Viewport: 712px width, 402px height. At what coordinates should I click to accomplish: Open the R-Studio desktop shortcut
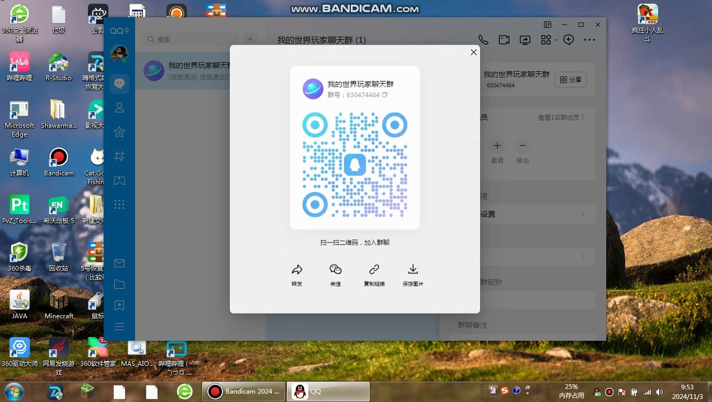click(59, 66)
